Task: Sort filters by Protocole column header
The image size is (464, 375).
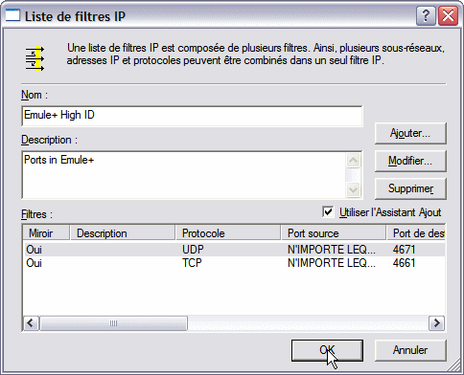Action: (x=228, y=233)
